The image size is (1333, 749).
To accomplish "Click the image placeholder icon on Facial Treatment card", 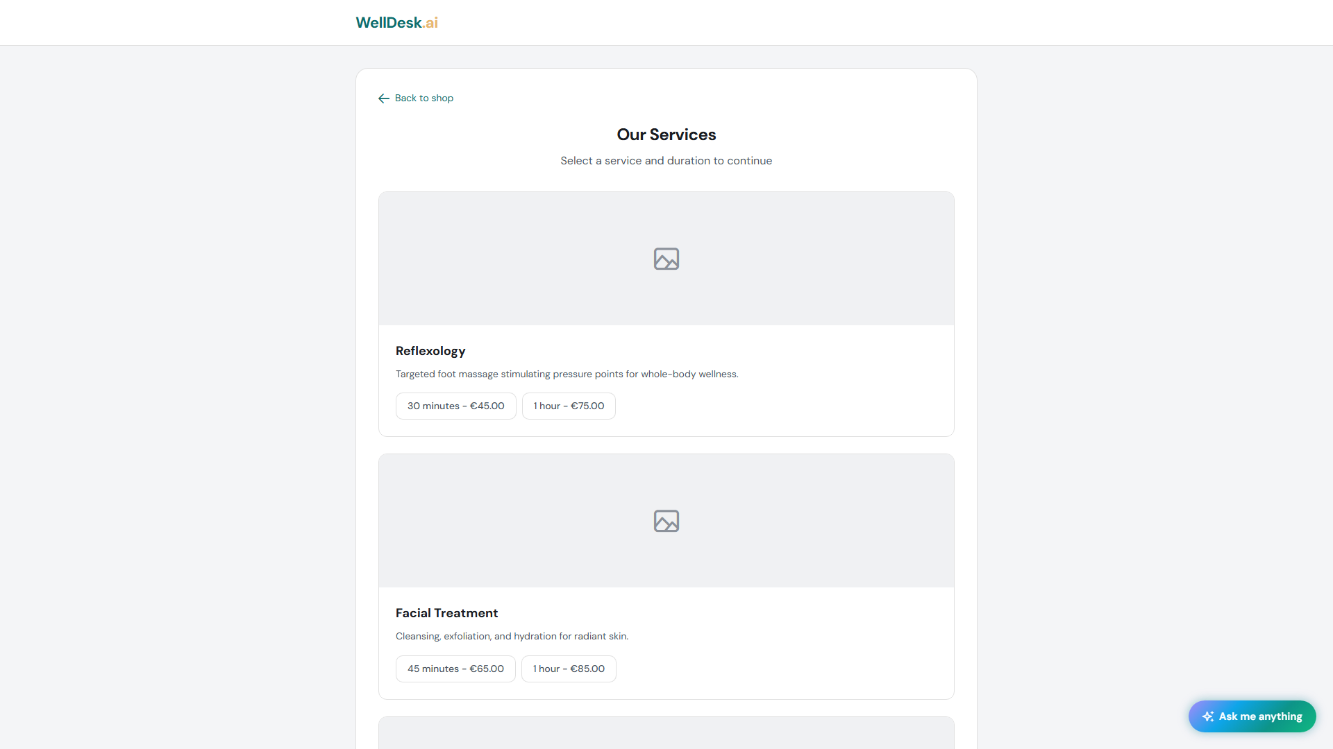I will point(666,521).
